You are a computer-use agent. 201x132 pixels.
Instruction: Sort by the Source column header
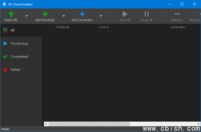click(104, 27)
